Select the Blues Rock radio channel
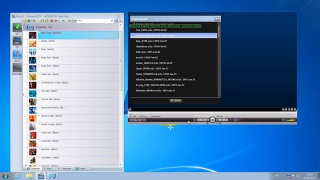Viewport: 320px width, 180px height. click(78, 60)
